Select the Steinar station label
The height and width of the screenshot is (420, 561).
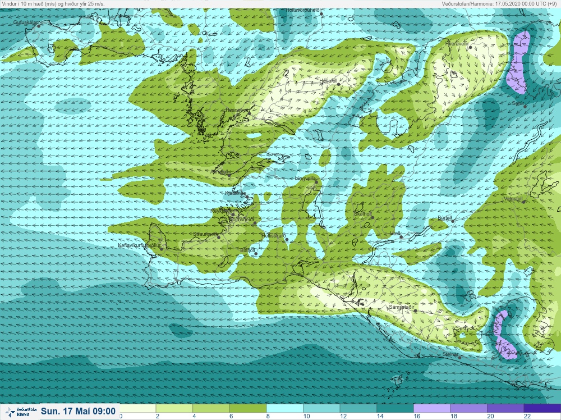[450, 354]
